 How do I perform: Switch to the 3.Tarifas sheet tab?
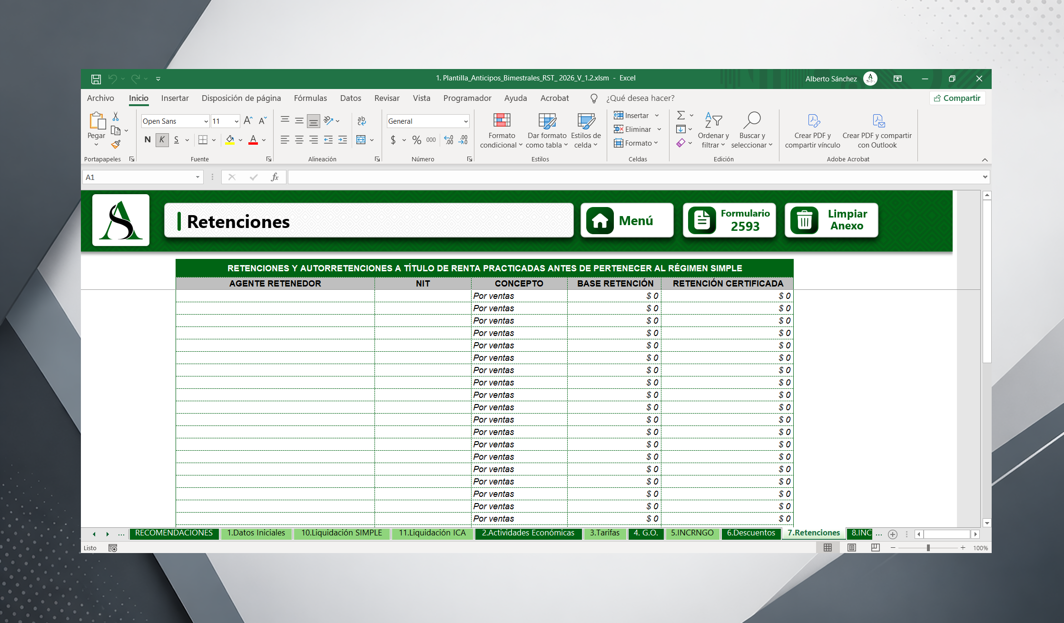pos(604,533)
